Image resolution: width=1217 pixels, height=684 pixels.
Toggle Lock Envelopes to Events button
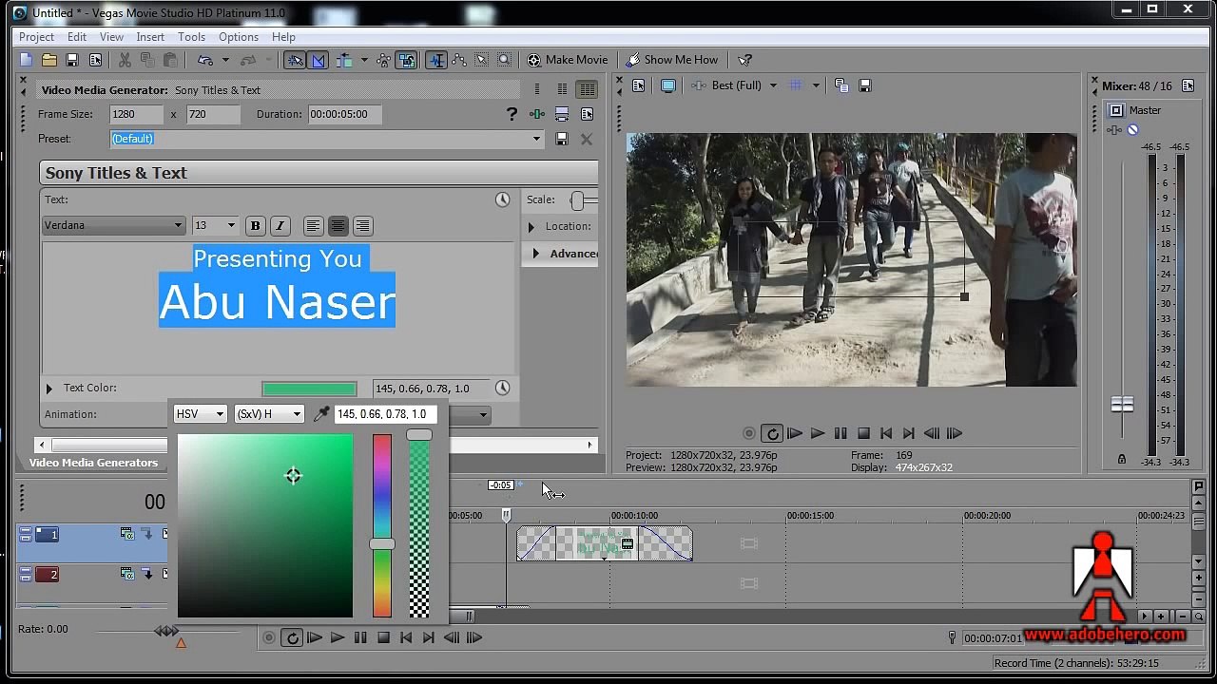click(383, 60)
